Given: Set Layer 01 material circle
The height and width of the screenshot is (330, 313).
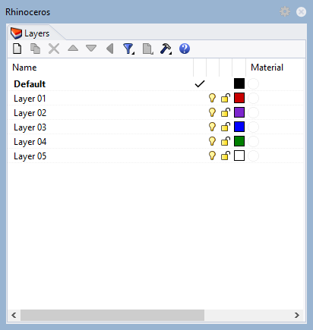Looking at the screenshot, I should coord(254,98).
